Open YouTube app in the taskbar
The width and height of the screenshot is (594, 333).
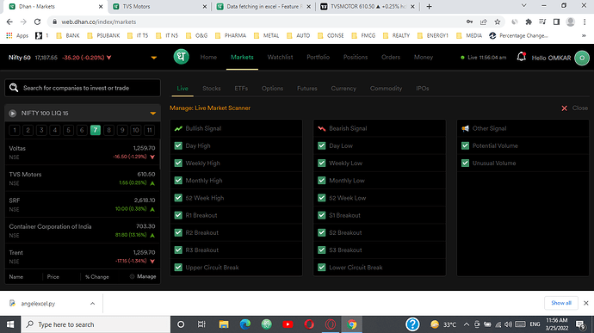(288, 324)
